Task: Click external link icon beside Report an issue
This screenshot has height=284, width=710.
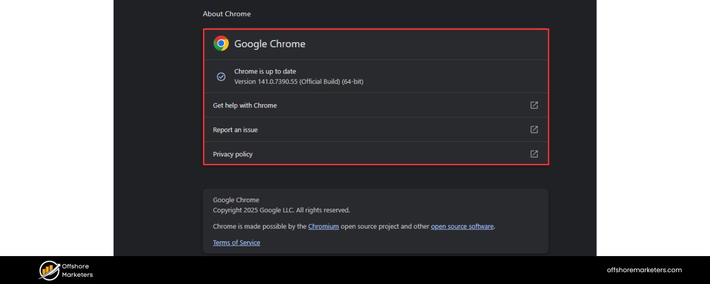Action: [534, 130]
